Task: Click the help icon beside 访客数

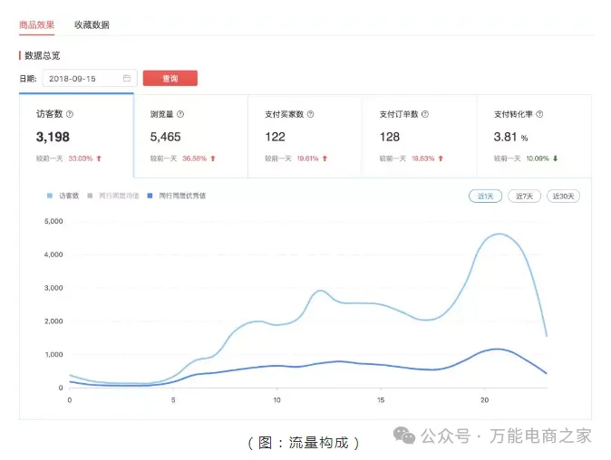Action: coord(70,114)
